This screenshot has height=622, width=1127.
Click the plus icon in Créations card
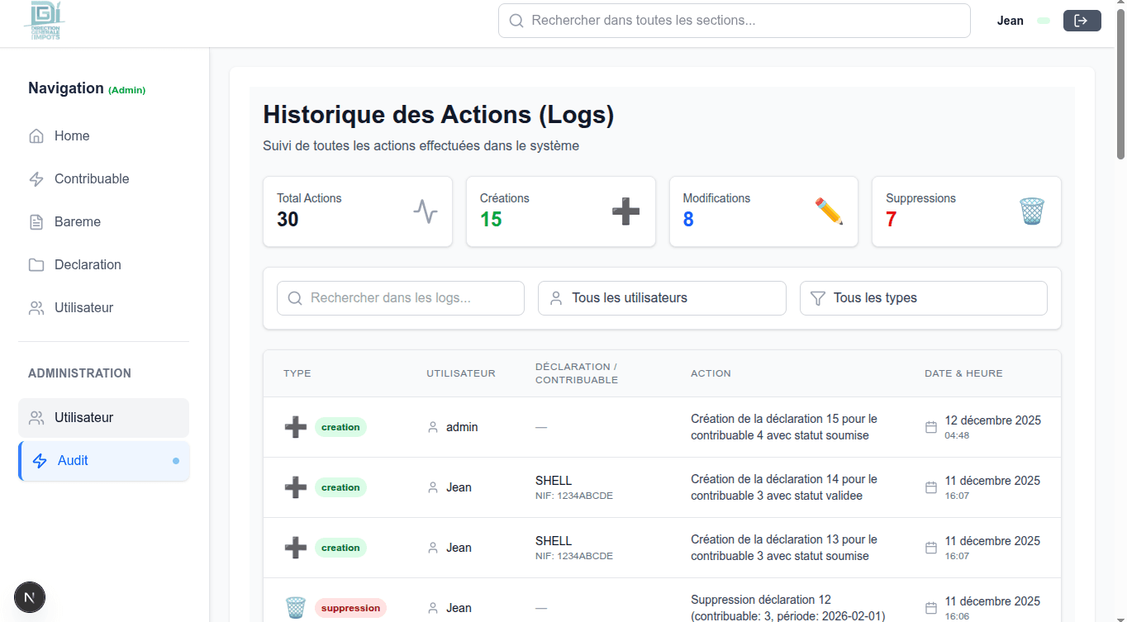pos(625,211)
